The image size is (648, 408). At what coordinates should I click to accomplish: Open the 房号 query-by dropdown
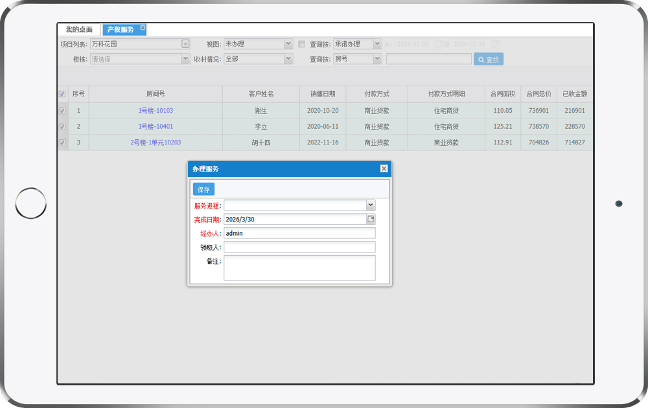(377, 59)
